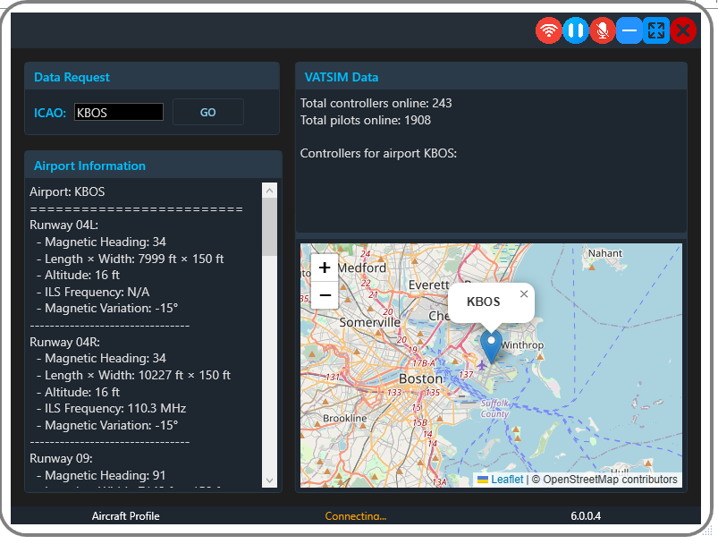Click 'Length × Width: 10227 ft × 150 ft'
This screenshot has width=718, height=544.
[138, 376]
